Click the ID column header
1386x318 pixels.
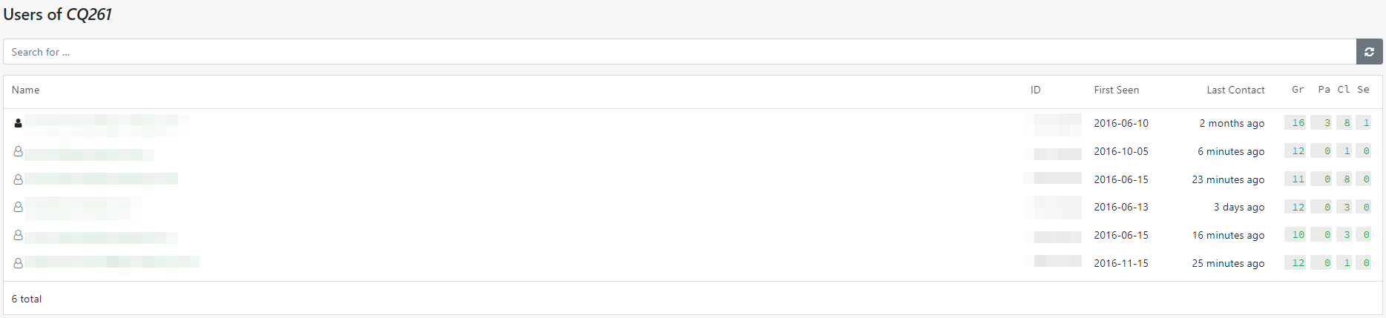(1036, 90)
